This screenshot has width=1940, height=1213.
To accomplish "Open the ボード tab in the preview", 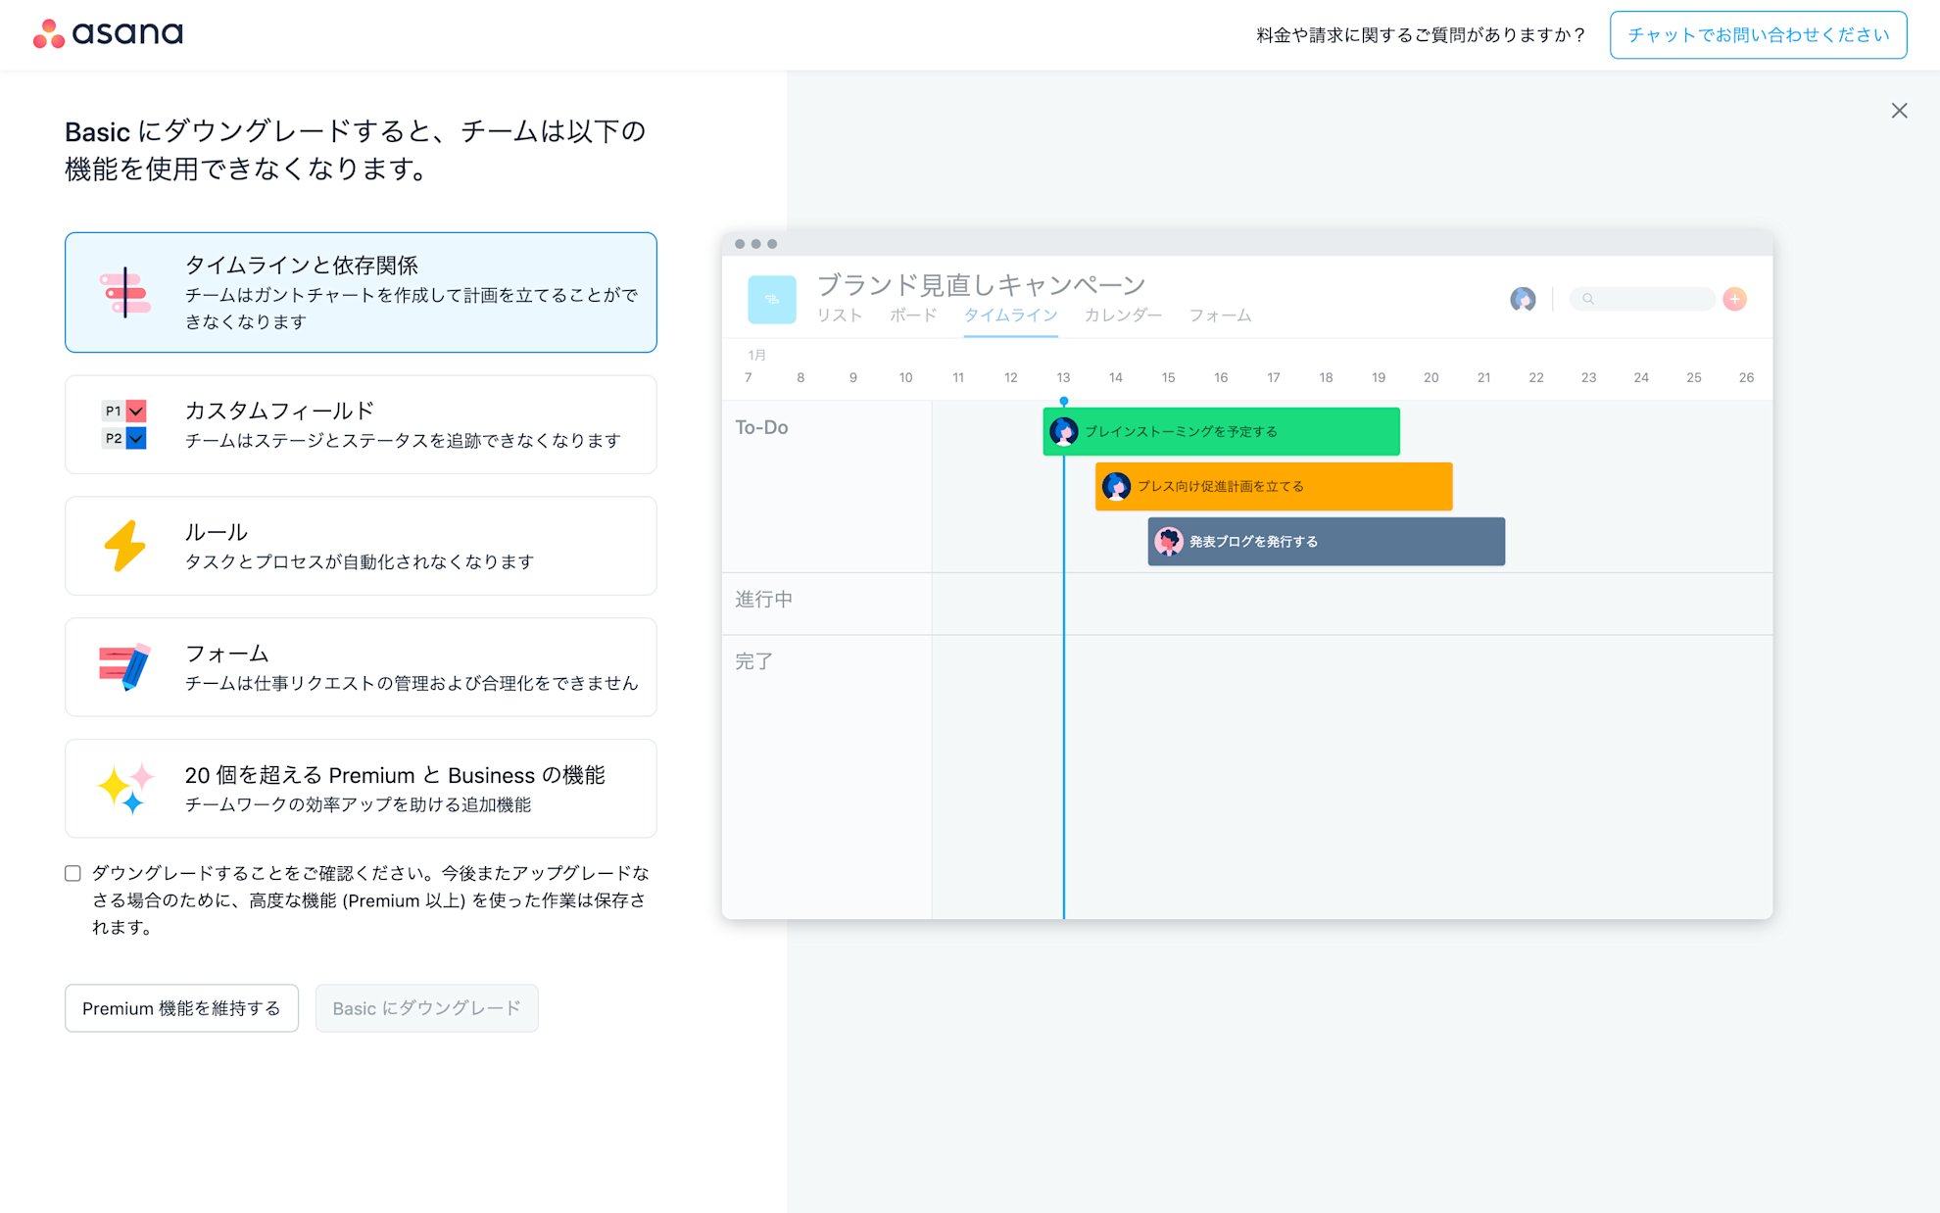I will tap(913, 315).
